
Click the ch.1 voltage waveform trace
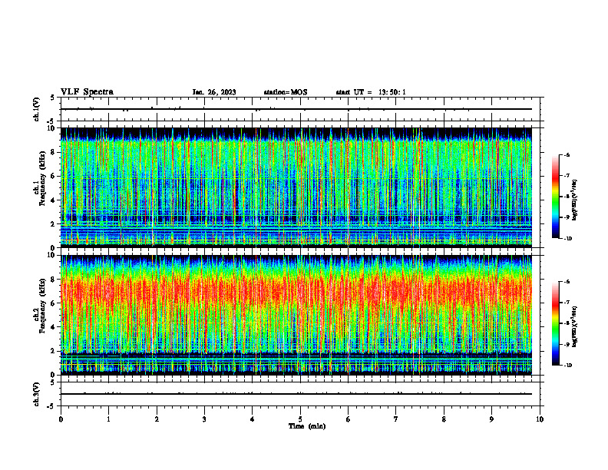pos(296,109)
